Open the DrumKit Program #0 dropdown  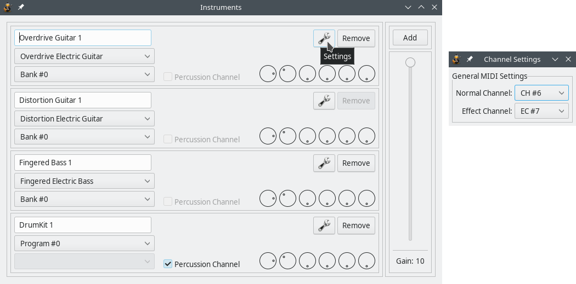point(84,244)
